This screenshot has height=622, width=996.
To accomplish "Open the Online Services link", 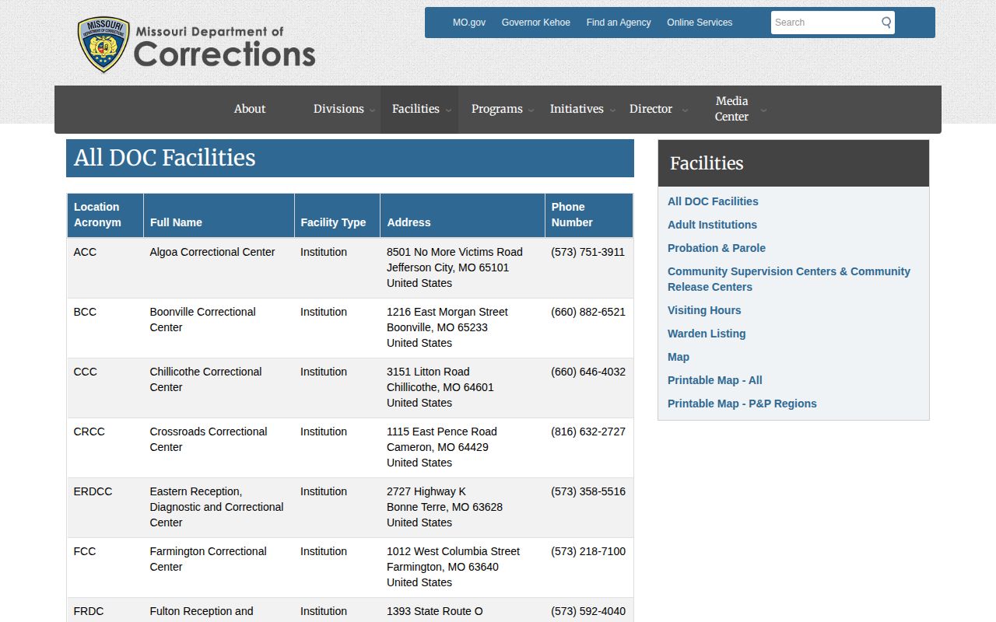I will 700,23.
